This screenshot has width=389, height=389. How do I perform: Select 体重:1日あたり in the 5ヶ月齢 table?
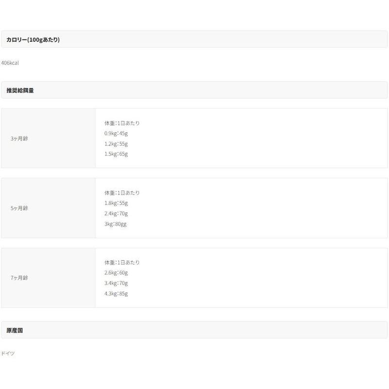click(x=122, y=193)
